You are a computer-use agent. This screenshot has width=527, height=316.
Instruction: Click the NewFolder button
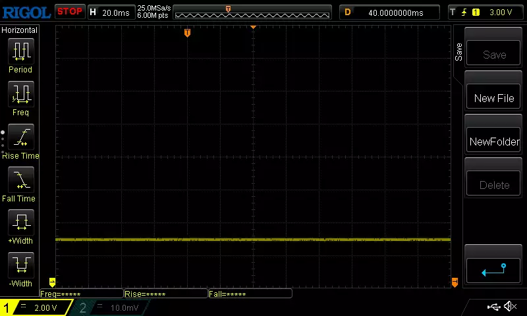pos(493,140)
